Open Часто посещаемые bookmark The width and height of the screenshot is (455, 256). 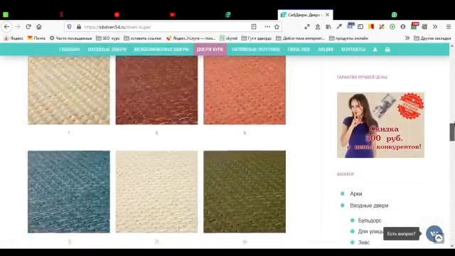coord(70,38)
